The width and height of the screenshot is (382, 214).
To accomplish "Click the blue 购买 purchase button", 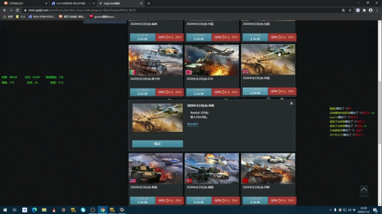I will pyautogui.click(x=158, y=144).
